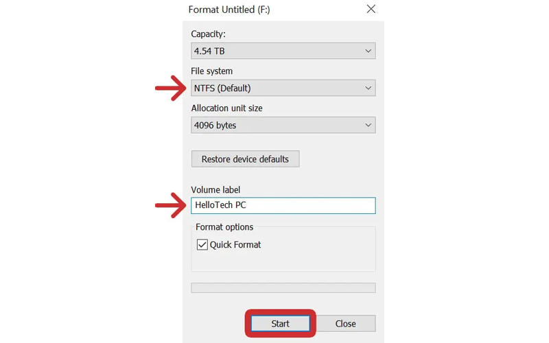Click the Format options group heading

point(224,227)
